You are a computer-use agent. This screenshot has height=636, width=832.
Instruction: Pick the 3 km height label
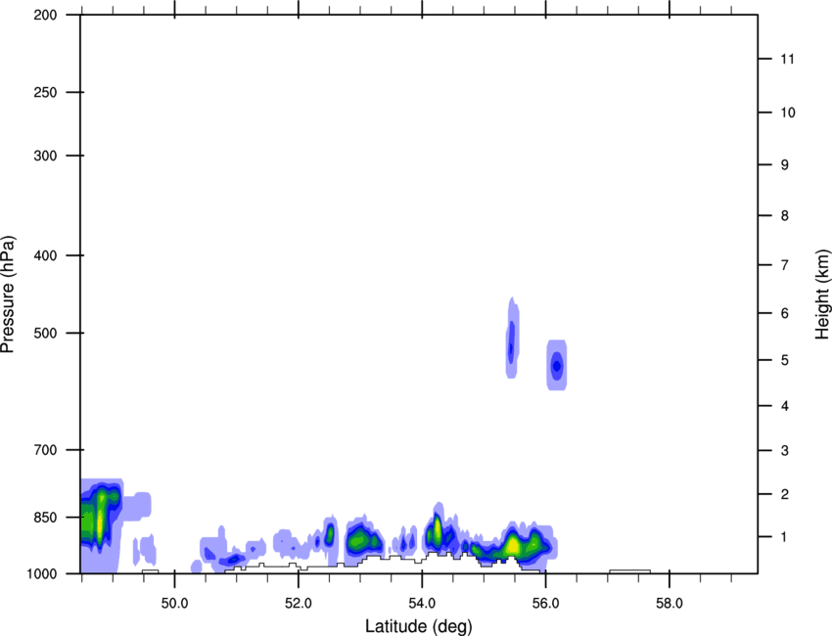pyautogui.click(x=785, y=451)
